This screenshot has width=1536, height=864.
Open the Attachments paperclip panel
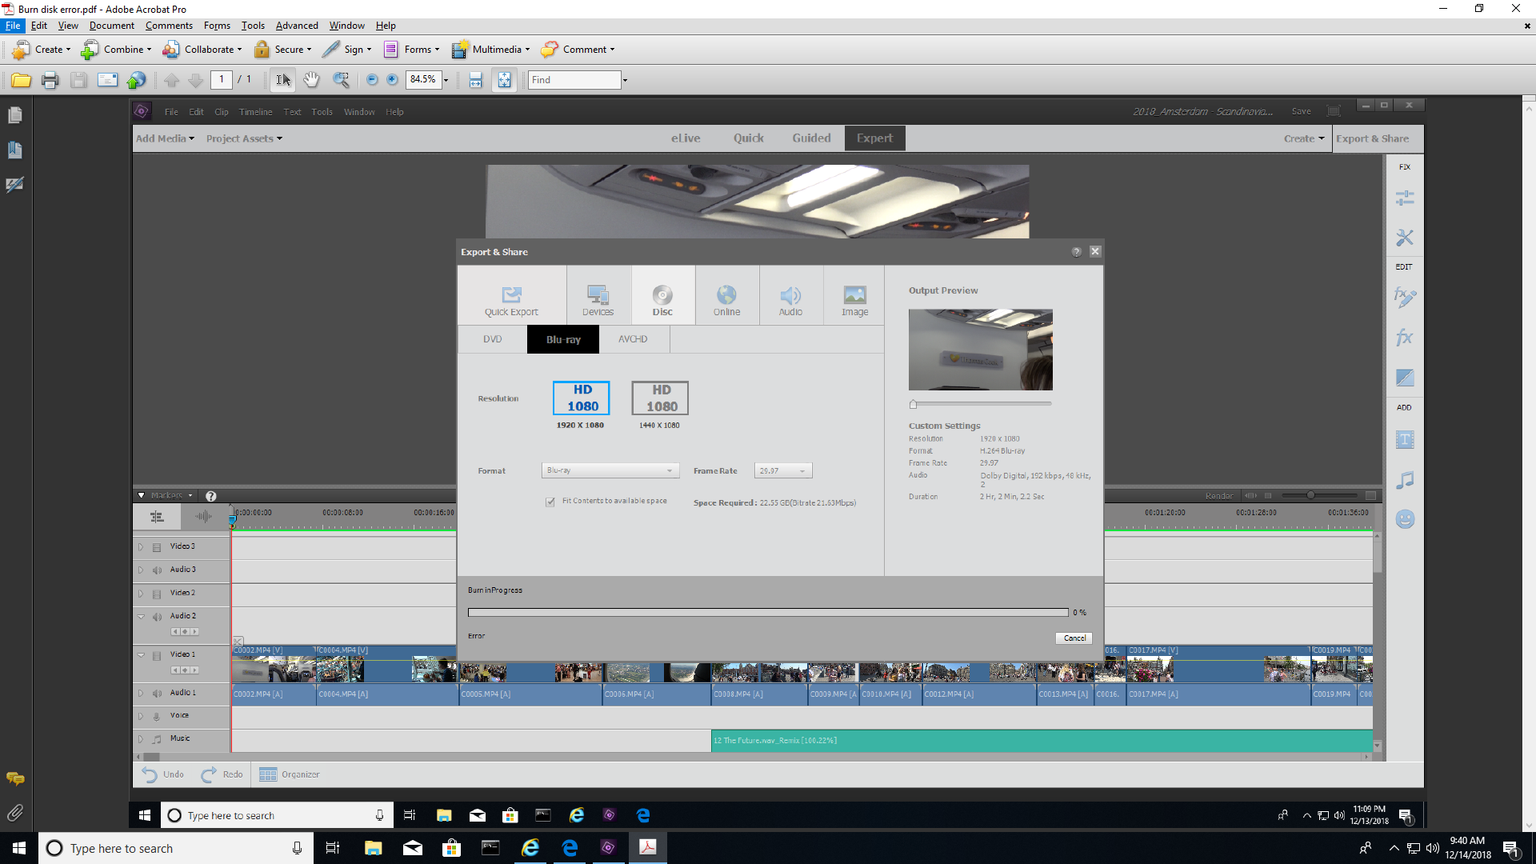coord(15,813)
